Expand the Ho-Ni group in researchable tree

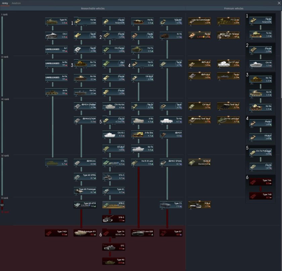tap(142, 64)
